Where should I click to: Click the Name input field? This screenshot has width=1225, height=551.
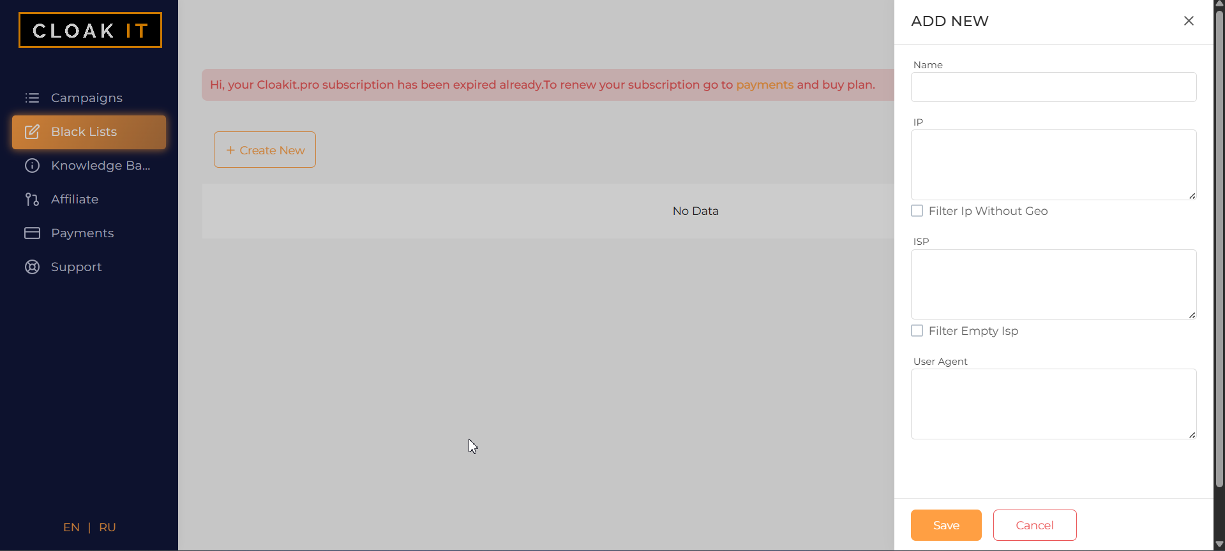[x=1053, y=87]
